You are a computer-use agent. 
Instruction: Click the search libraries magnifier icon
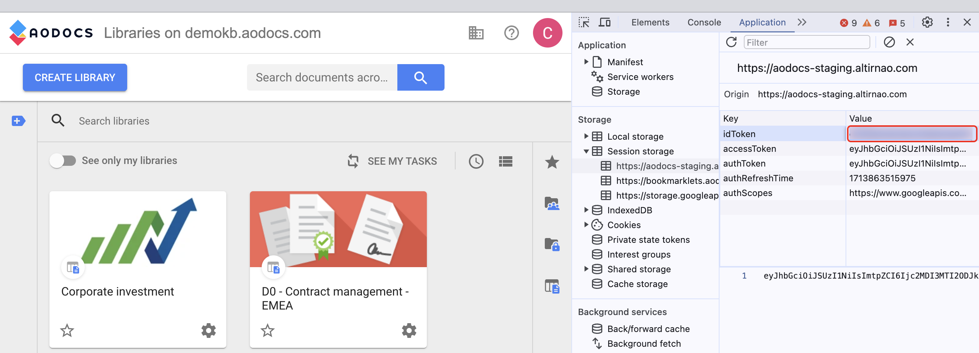point(58,120)
